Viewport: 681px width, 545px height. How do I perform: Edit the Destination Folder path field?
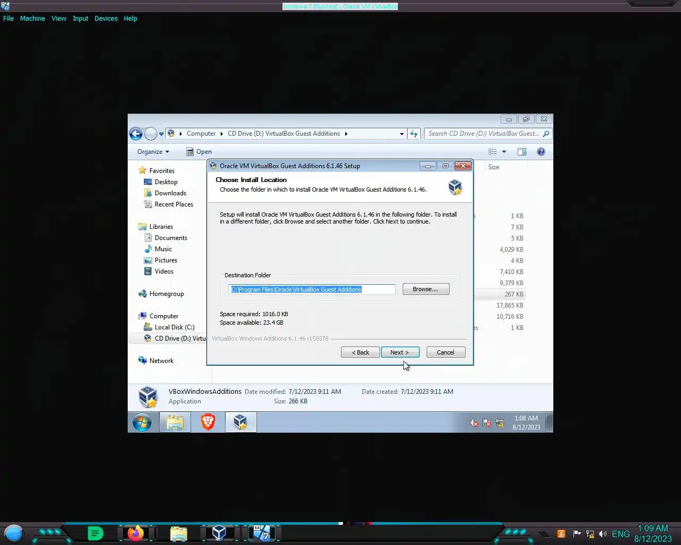[x=312, y=290]
